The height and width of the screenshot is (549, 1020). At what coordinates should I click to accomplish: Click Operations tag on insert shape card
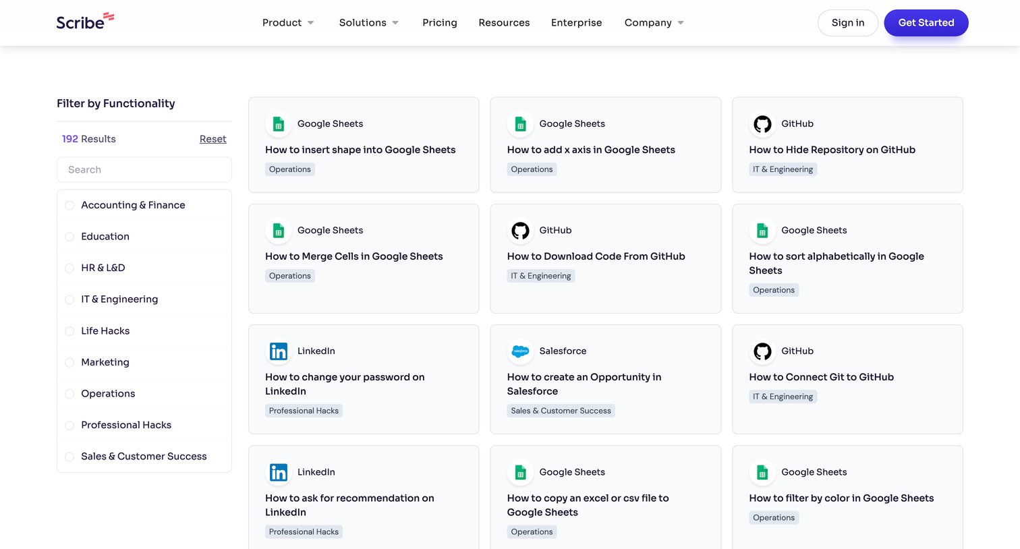[x=290, y=169]
